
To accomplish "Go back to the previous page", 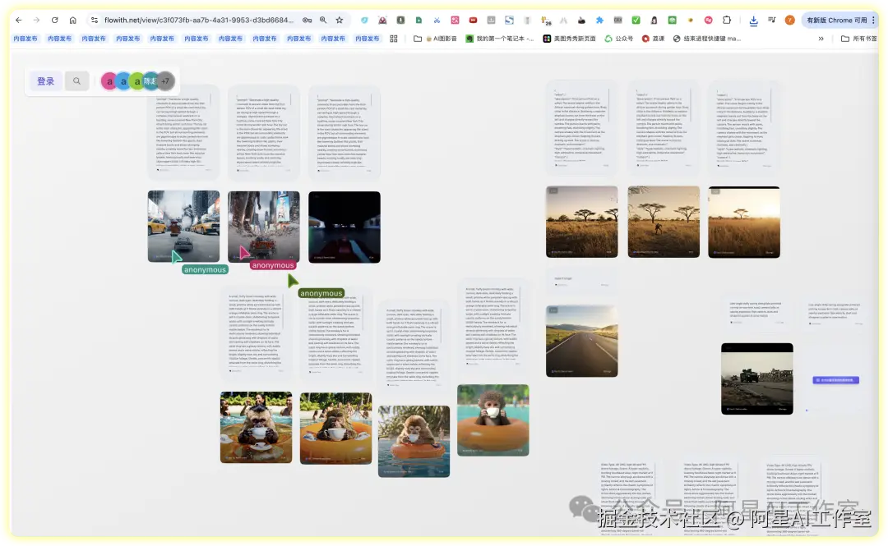I will tap(19, 20).
